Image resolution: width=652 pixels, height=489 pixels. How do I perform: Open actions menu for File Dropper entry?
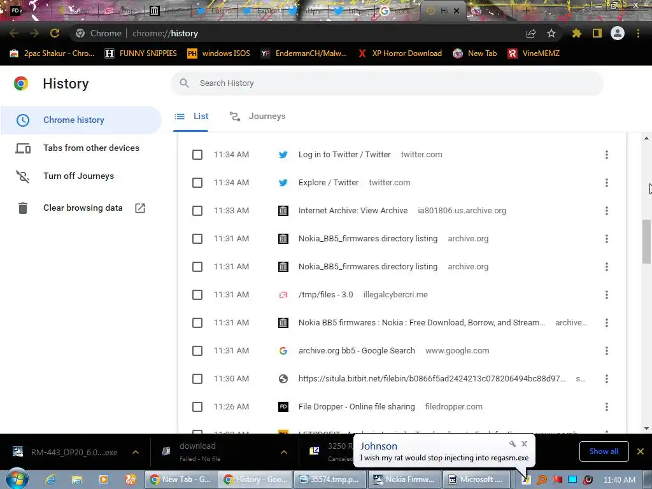point(607,407)
